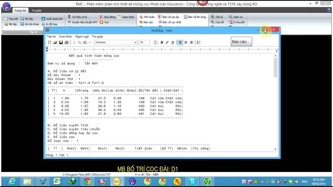Viewport: 333px width, 187px height.
Task: Click new document icon in editor toolbar
Action: coord(50,43)
